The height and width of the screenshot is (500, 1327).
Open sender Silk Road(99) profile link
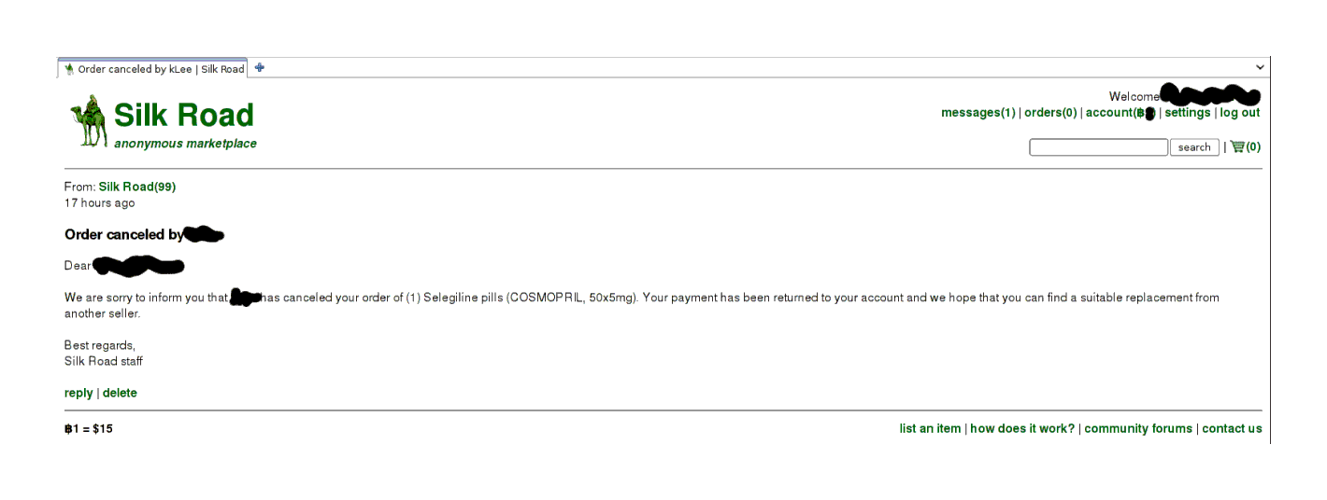tap(136, 187)
